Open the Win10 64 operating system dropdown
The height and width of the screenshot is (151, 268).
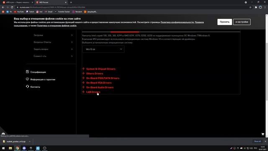point(103,49)
